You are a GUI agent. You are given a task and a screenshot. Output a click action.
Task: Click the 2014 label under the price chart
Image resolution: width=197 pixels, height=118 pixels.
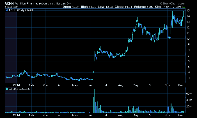tap(17, 85)
